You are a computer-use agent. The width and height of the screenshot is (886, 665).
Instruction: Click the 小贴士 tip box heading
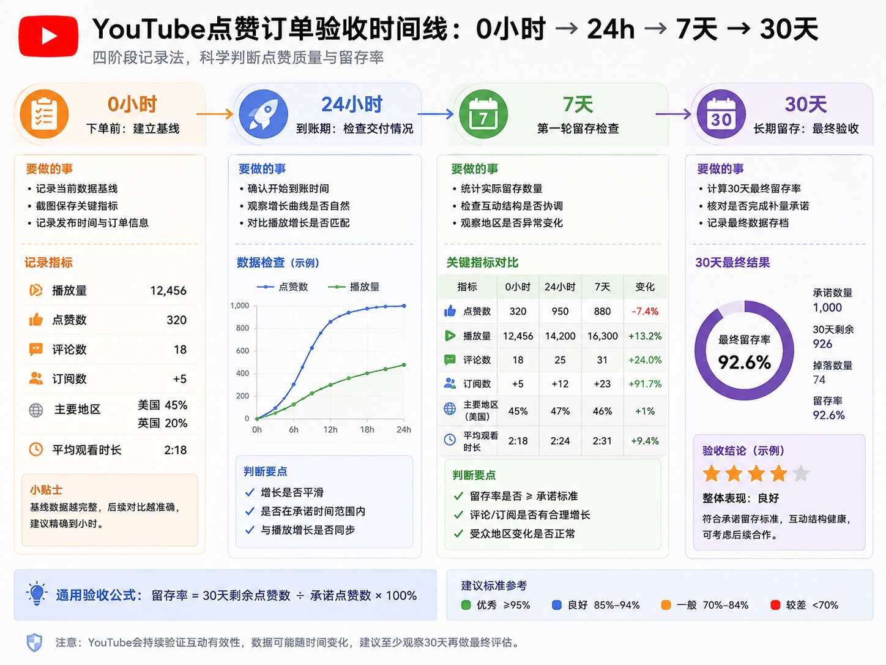[46, 490]
